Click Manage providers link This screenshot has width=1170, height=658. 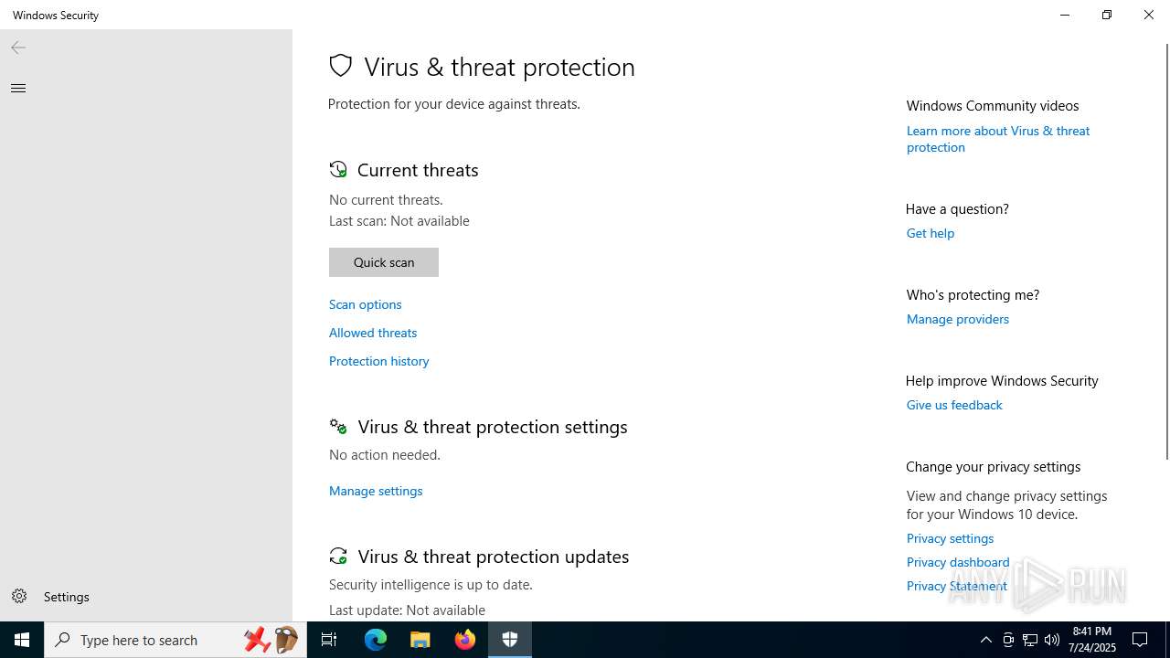[x=958, y=319]
